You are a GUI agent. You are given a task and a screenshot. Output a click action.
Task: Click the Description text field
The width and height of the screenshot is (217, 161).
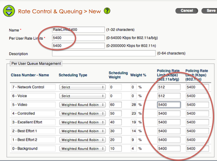[x=104, y=53]
